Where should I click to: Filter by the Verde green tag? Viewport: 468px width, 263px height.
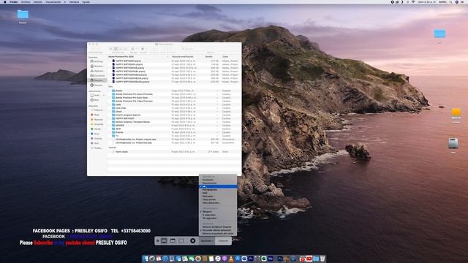[96, 129]
